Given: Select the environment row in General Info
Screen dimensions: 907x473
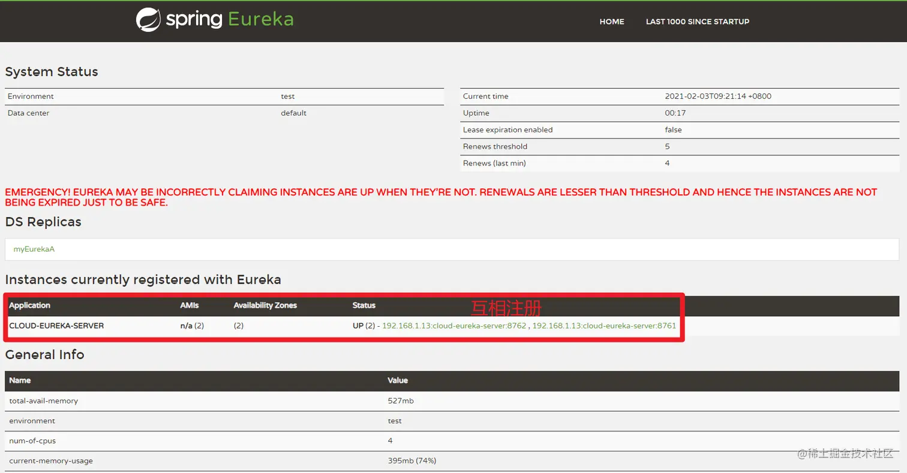Looking at the screenshot, I should tap(452, 421).
